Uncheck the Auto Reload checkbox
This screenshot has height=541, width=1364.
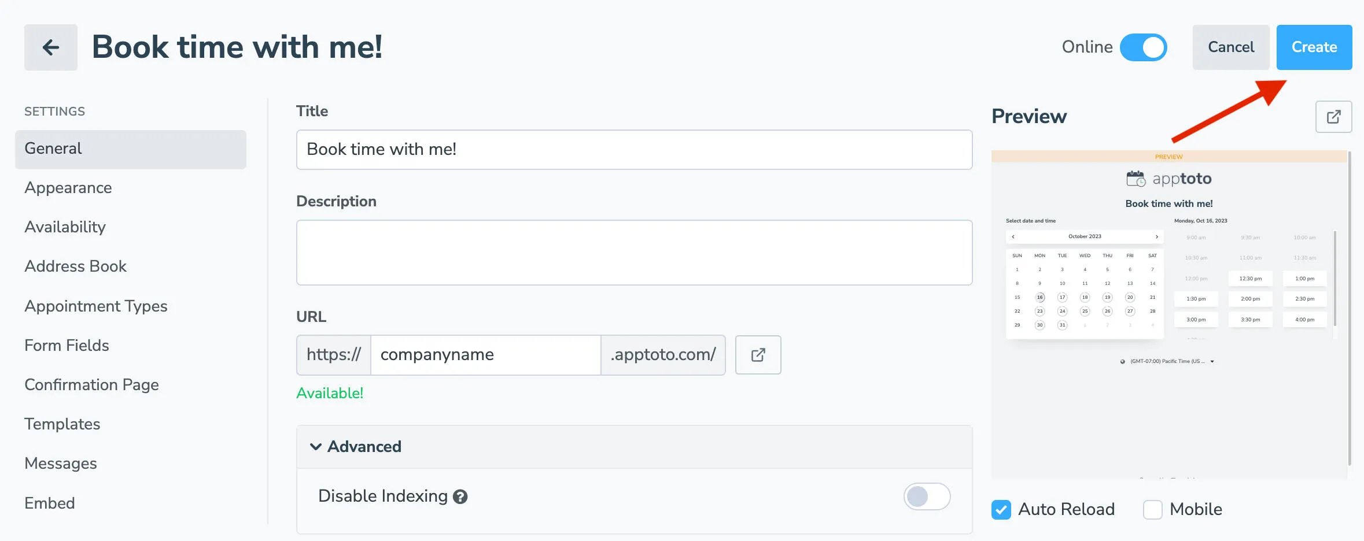point(1001,509)
